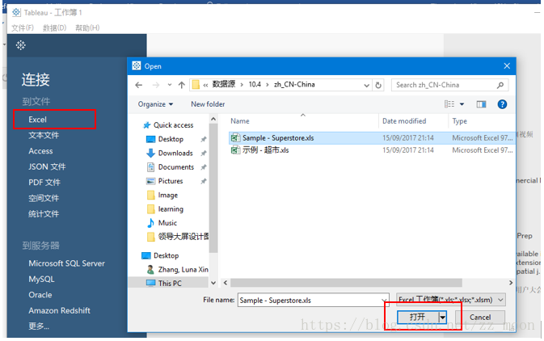Connect to PDF 文件
544x341 pixels.
pyautogui.click(x=44, y=183)
